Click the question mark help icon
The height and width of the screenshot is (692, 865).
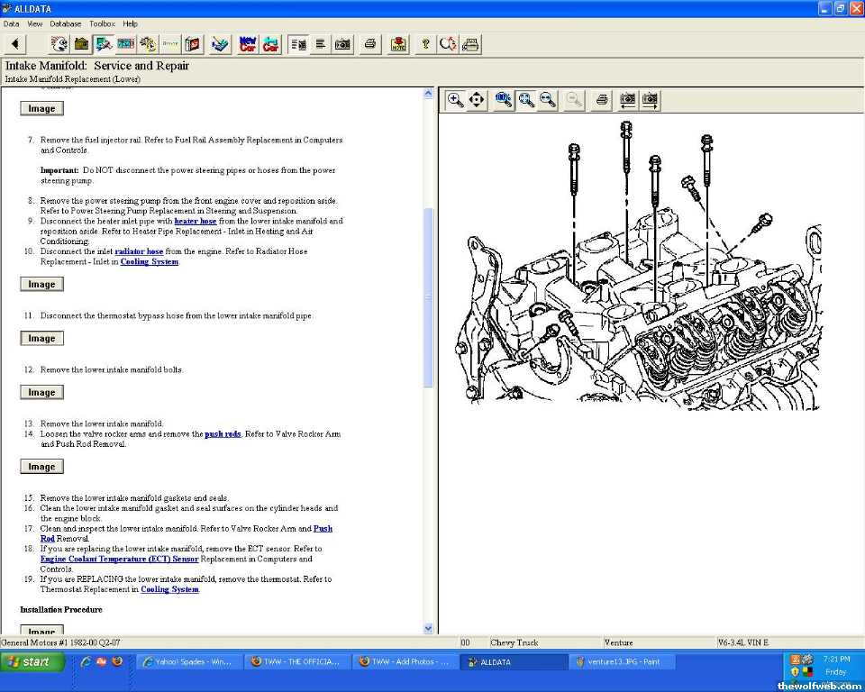click(425, 44)
